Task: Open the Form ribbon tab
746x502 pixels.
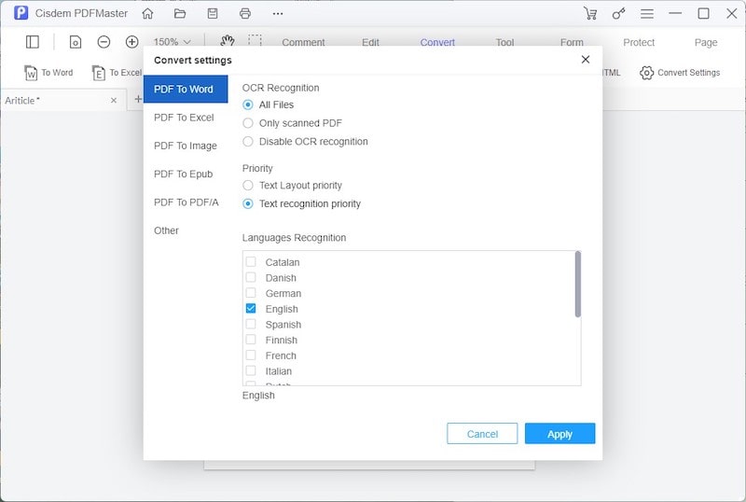Action: pyautogui.click(x=572, y=42)
